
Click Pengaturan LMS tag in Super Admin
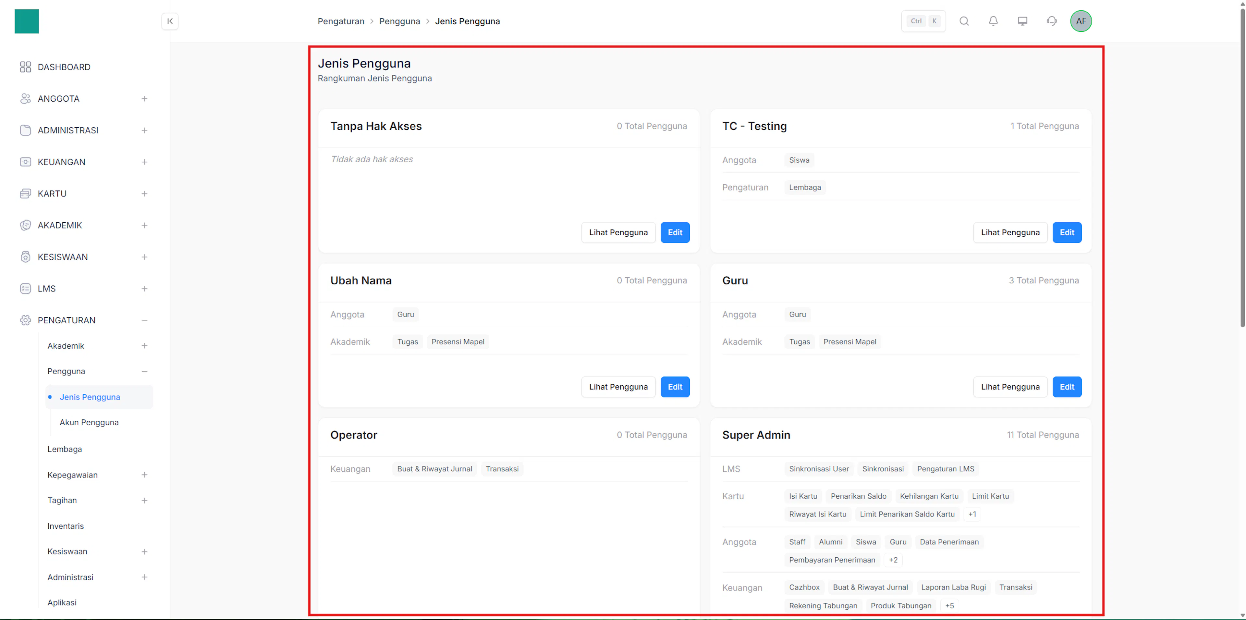point(946,469)
